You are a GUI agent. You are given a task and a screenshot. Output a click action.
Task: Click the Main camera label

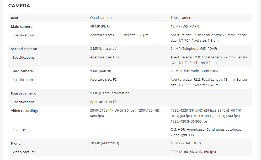[22, 27]
